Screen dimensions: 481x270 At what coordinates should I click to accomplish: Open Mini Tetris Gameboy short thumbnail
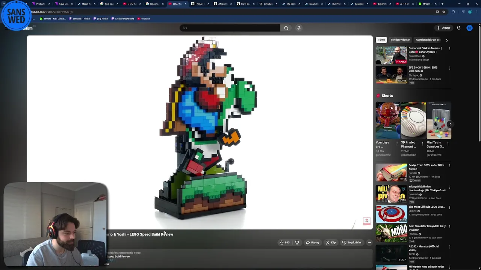pyautogui.click(x=439, y=120)
